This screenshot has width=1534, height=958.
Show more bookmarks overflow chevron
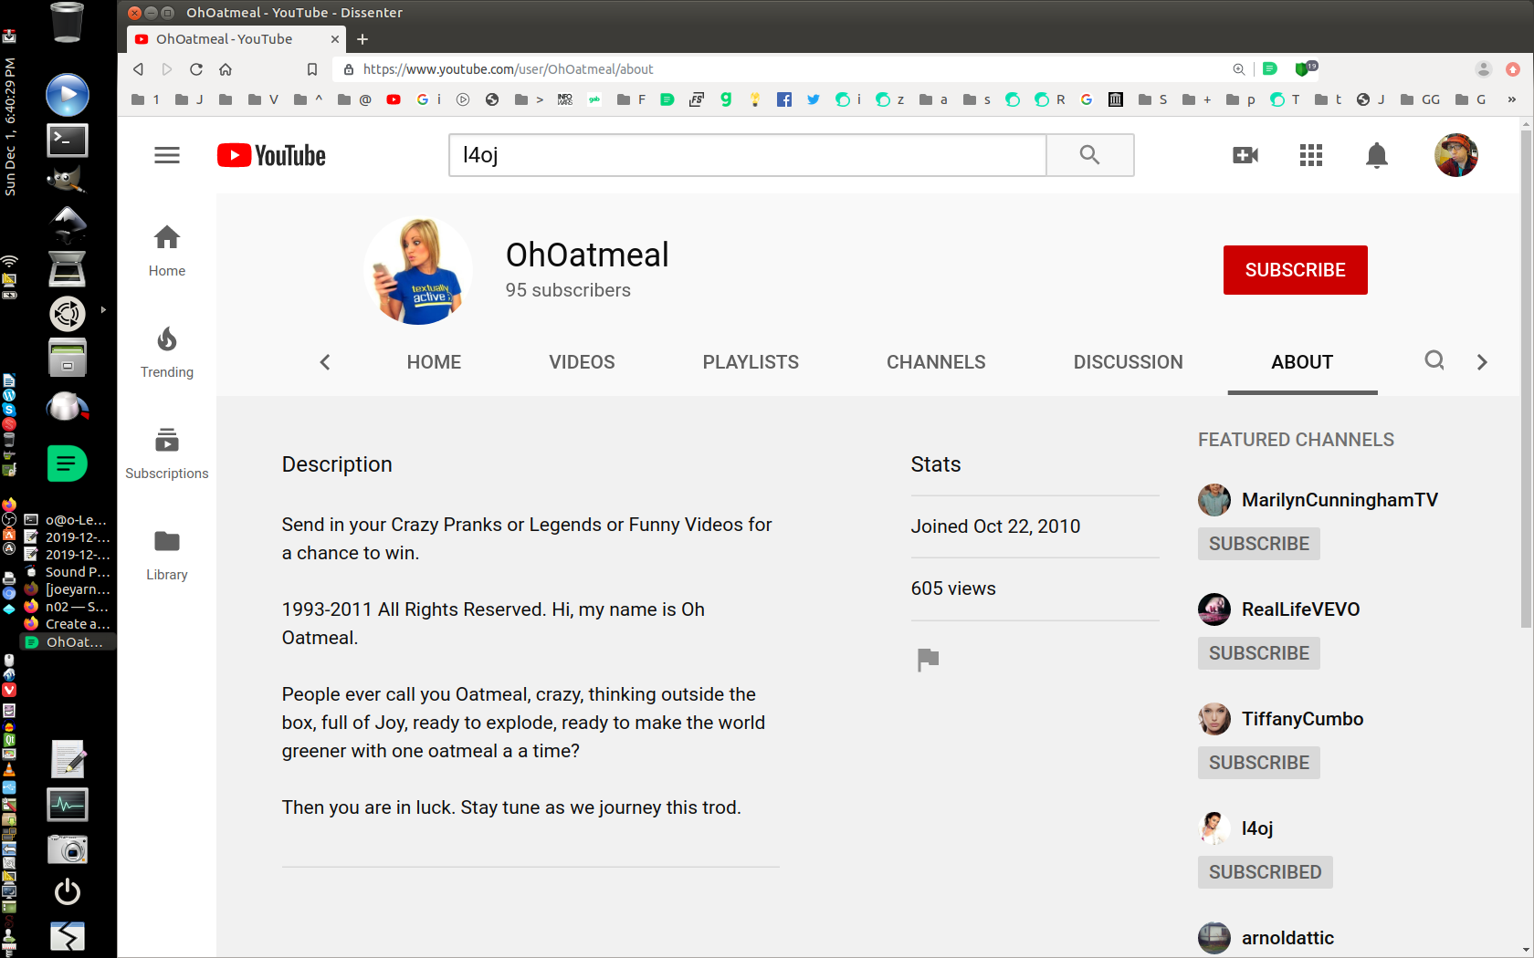coord(1512,99)
